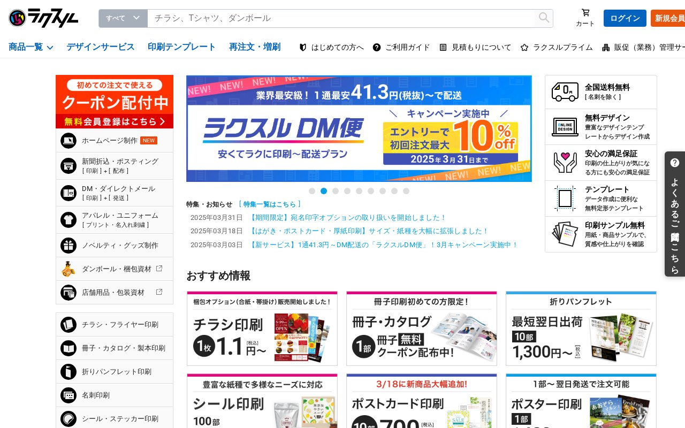Click the free print sample icon
Viewport: 685px width, 428px height.
click(x=565, y=234)
